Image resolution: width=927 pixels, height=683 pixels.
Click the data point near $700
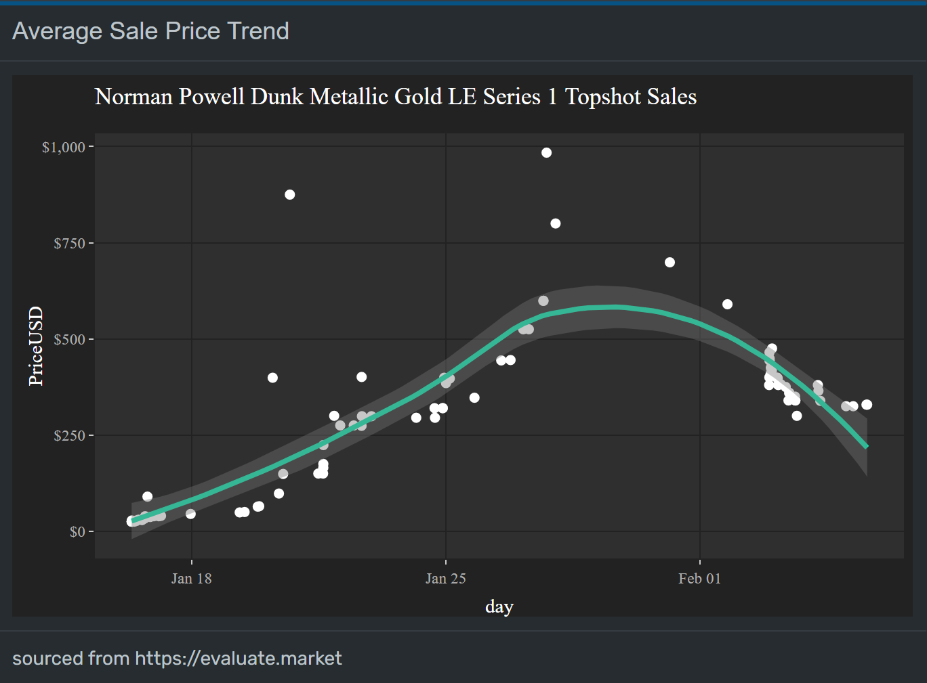tap(669, 263)
